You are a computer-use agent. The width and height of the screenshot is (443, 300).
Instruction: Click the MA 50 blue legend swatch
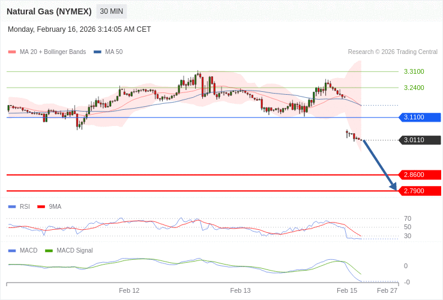click(x=97, y=52)
